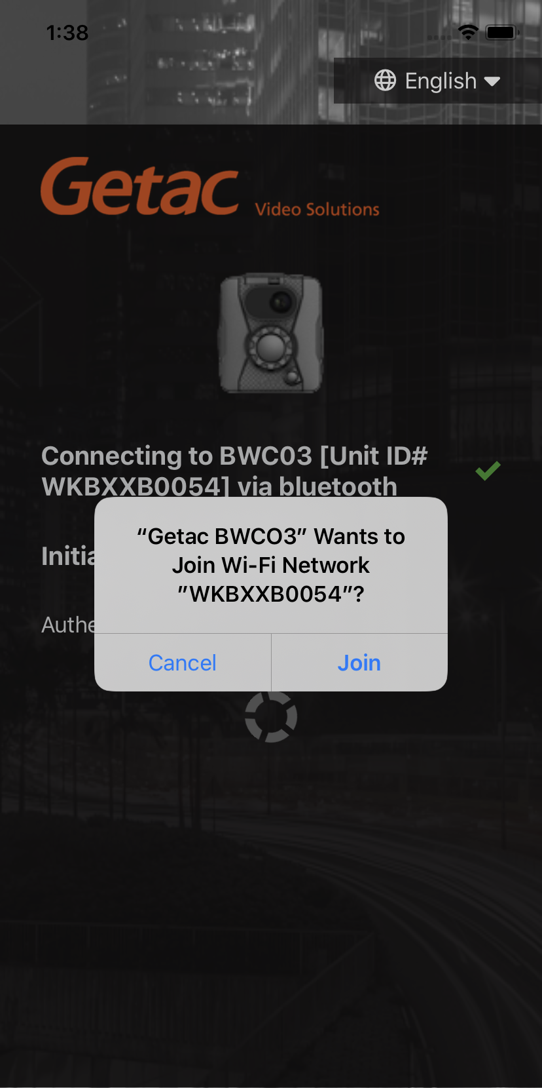Tap the Join button in Wi-Fi dialog
The width and height of the screenshot is (542, 1088).
[359, 663]
